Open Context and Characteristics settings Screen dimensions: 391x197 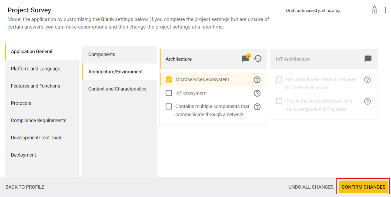pos(117,89)
